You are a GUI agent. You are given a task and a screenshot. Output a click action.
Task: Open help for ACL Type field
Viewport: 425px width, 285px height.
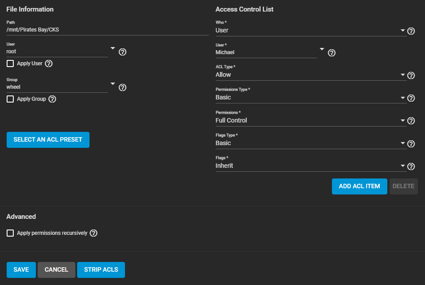point(411,75)
